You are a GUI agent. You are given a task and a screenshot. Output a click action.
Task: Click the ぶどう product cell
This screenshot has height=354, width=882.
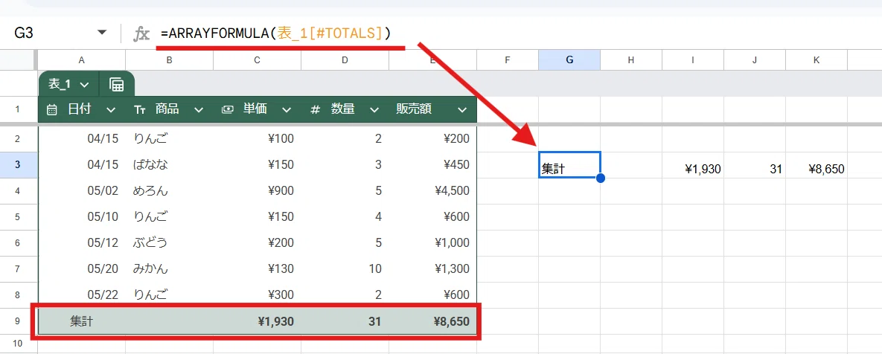coord(169,243)
